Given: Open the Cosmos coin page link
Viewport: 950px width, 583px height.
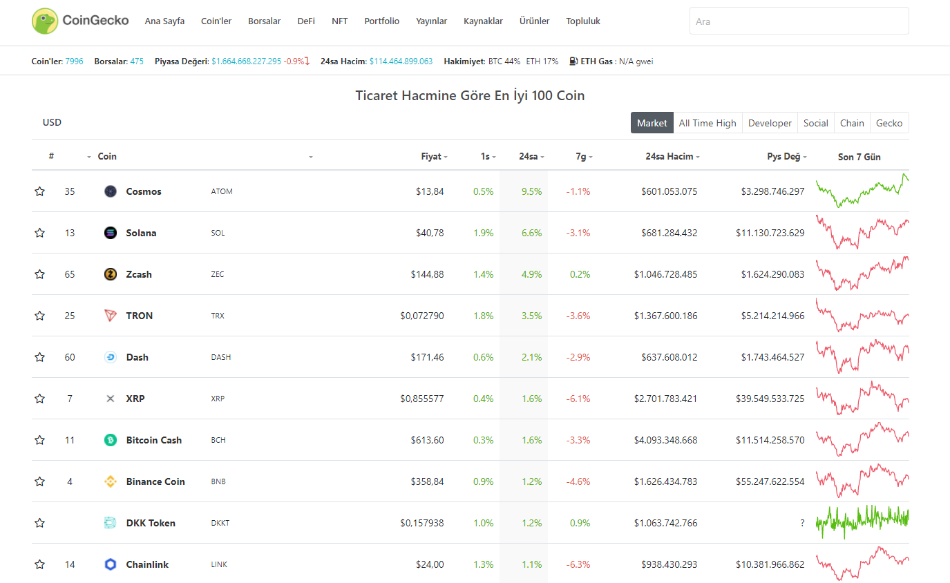Looking at the screenshot, I should click(x=144, y=191).
